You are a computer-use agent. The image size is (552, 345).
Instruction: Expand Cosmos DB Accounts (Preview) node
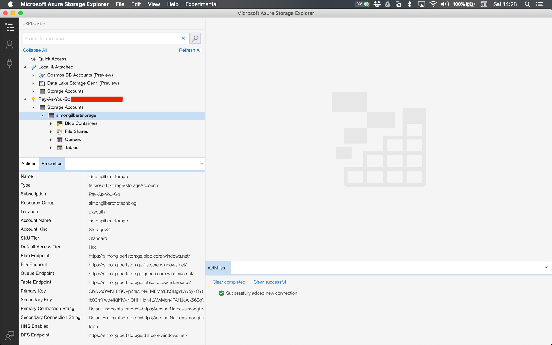[x=33, y=75]
